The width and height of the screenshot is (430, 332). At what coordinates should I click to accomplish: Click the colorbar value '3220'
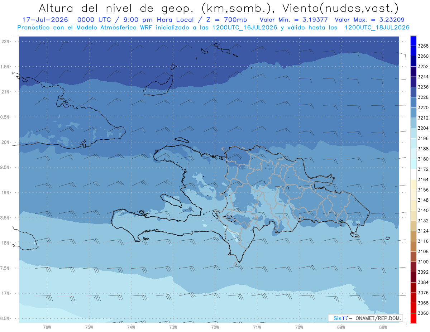click(x=423, y=107)
